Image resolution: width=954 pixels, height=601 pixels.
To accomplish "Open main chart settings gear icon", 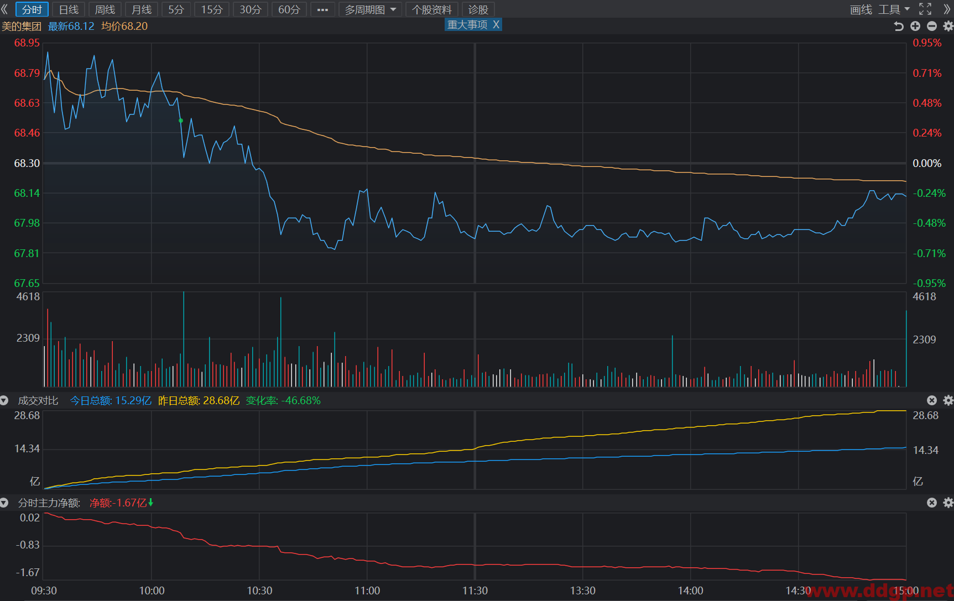I will coord(948,26).
